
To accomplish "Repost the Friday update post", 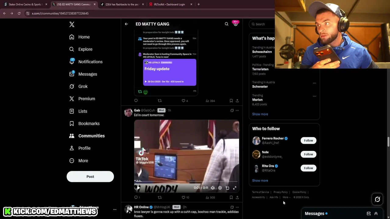I will [x=160, y=101].
